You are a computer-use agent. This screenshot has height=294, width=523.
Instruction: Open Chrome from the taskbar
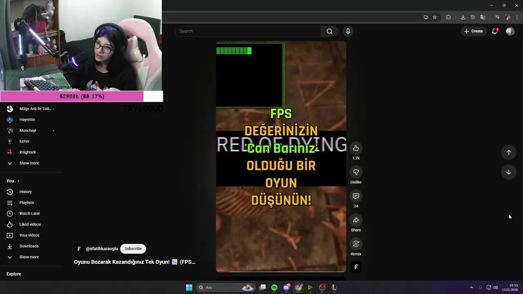pyautogui.click(x=298, y=287)
